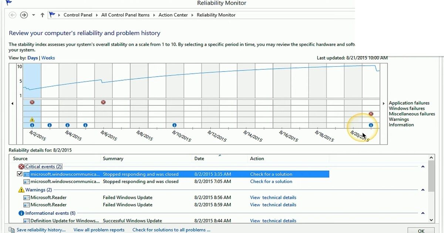This screenshot has width=444, height=233.
Task: Switch chart view to Days
Action: (33, 58)
